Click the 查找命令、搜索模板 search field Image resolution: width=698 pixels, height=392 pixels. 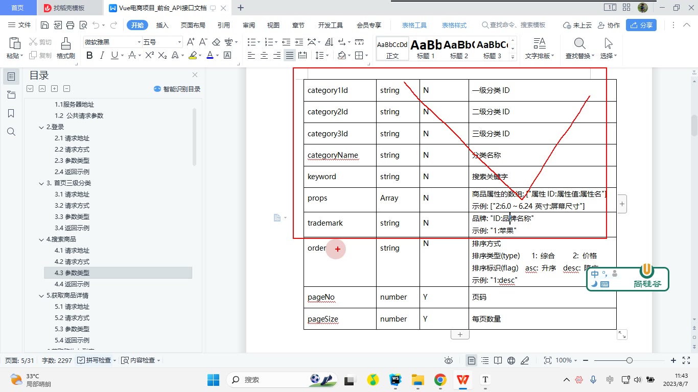(x=514, y=25)
